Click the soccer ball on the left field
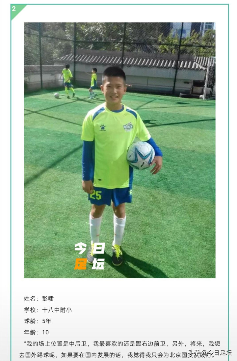237x361 pixels. click(x=57, y=95)
